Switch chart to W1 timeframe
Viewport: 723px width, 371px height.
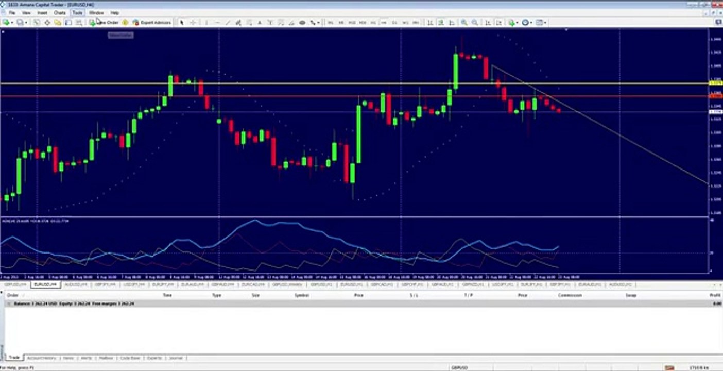tap(405, 22)
